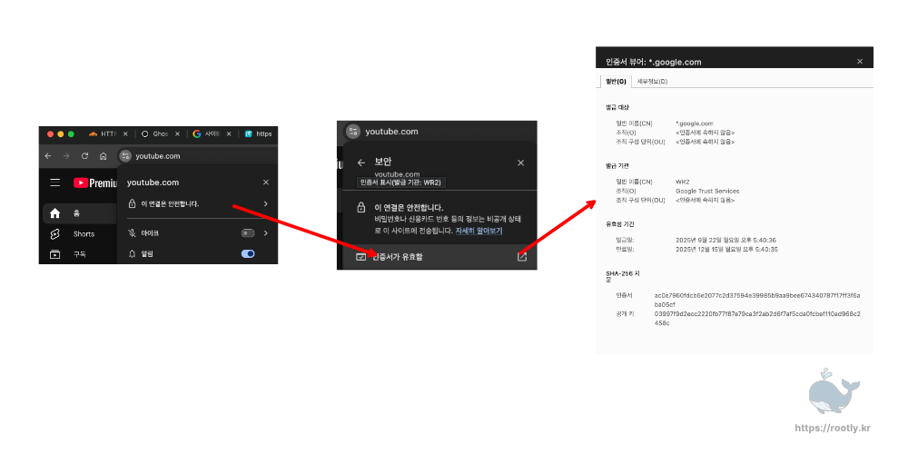Image resolution: width=908 pixels, height=454 pixels.
Task: Open Shorts in the YouTube sidebar
Action: click(x=80, y=234)
